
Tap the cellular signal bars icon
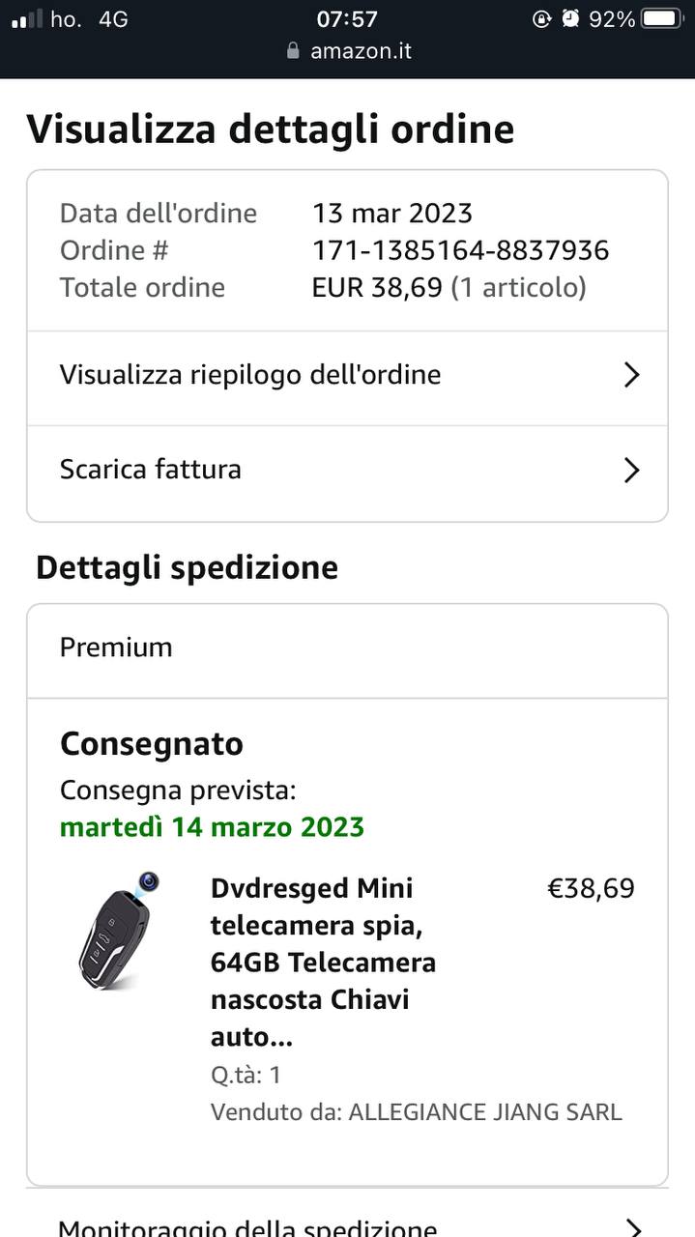(x=27, y=18)
